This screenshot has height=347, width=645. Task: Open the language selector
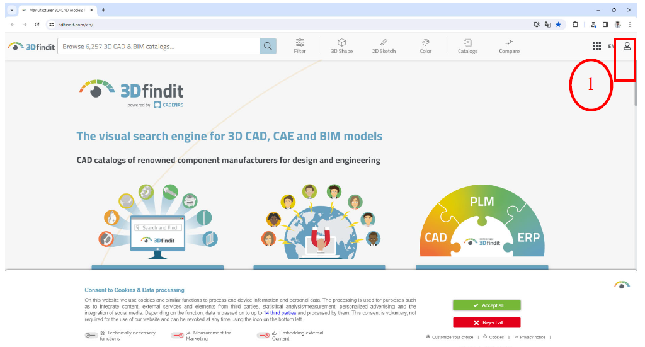pyautogui.click(x=611, y=47)
